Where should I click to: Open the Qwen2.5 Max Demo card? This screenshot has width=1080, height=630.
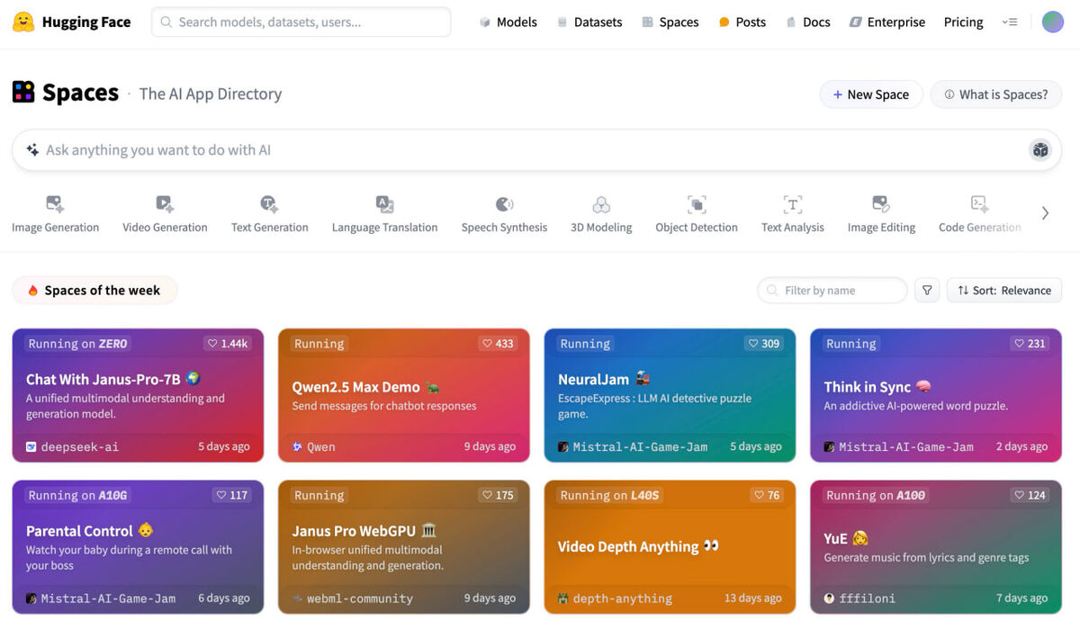pos(403,395)
